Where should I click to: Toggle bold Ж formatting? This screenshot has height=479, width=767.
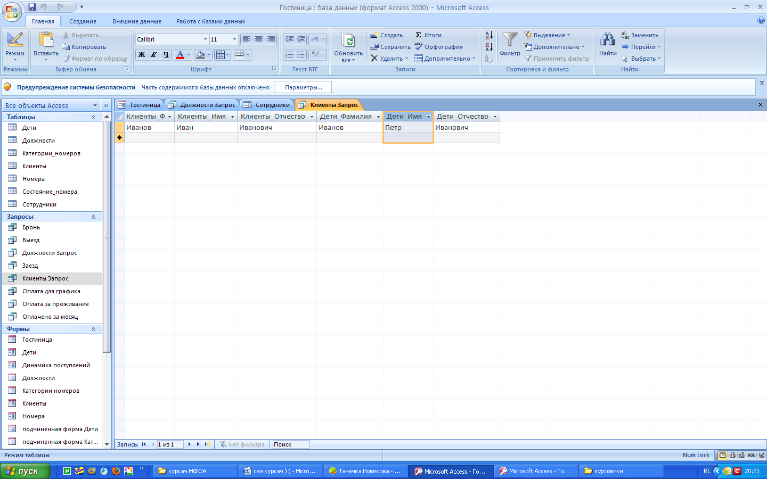click(142, 54)
